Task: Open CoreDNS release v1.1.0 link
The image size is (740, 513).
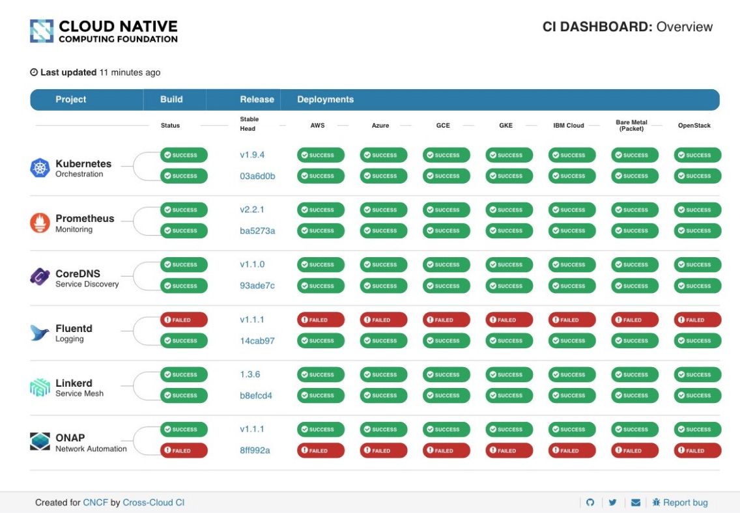Action: click(252, 264)
